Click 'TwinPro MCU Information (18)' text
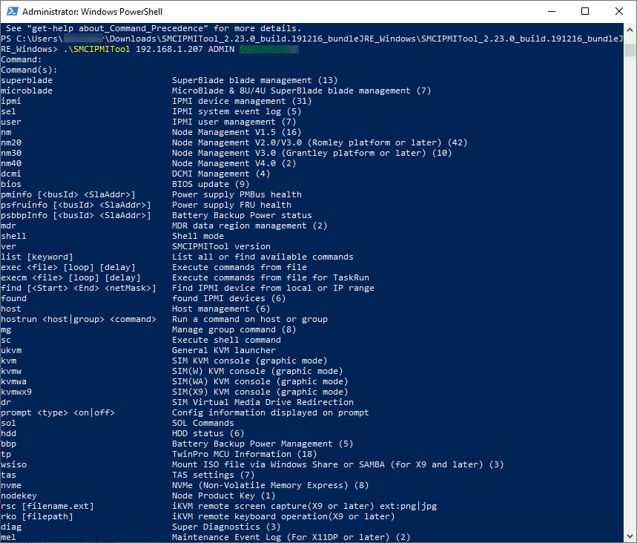This screenshot has height=543, width=637. pos(244,455)
